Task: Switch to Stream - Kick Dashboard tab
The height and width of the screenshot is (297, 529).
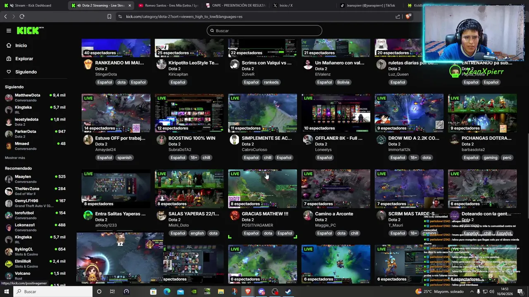Action: point(34,5)
